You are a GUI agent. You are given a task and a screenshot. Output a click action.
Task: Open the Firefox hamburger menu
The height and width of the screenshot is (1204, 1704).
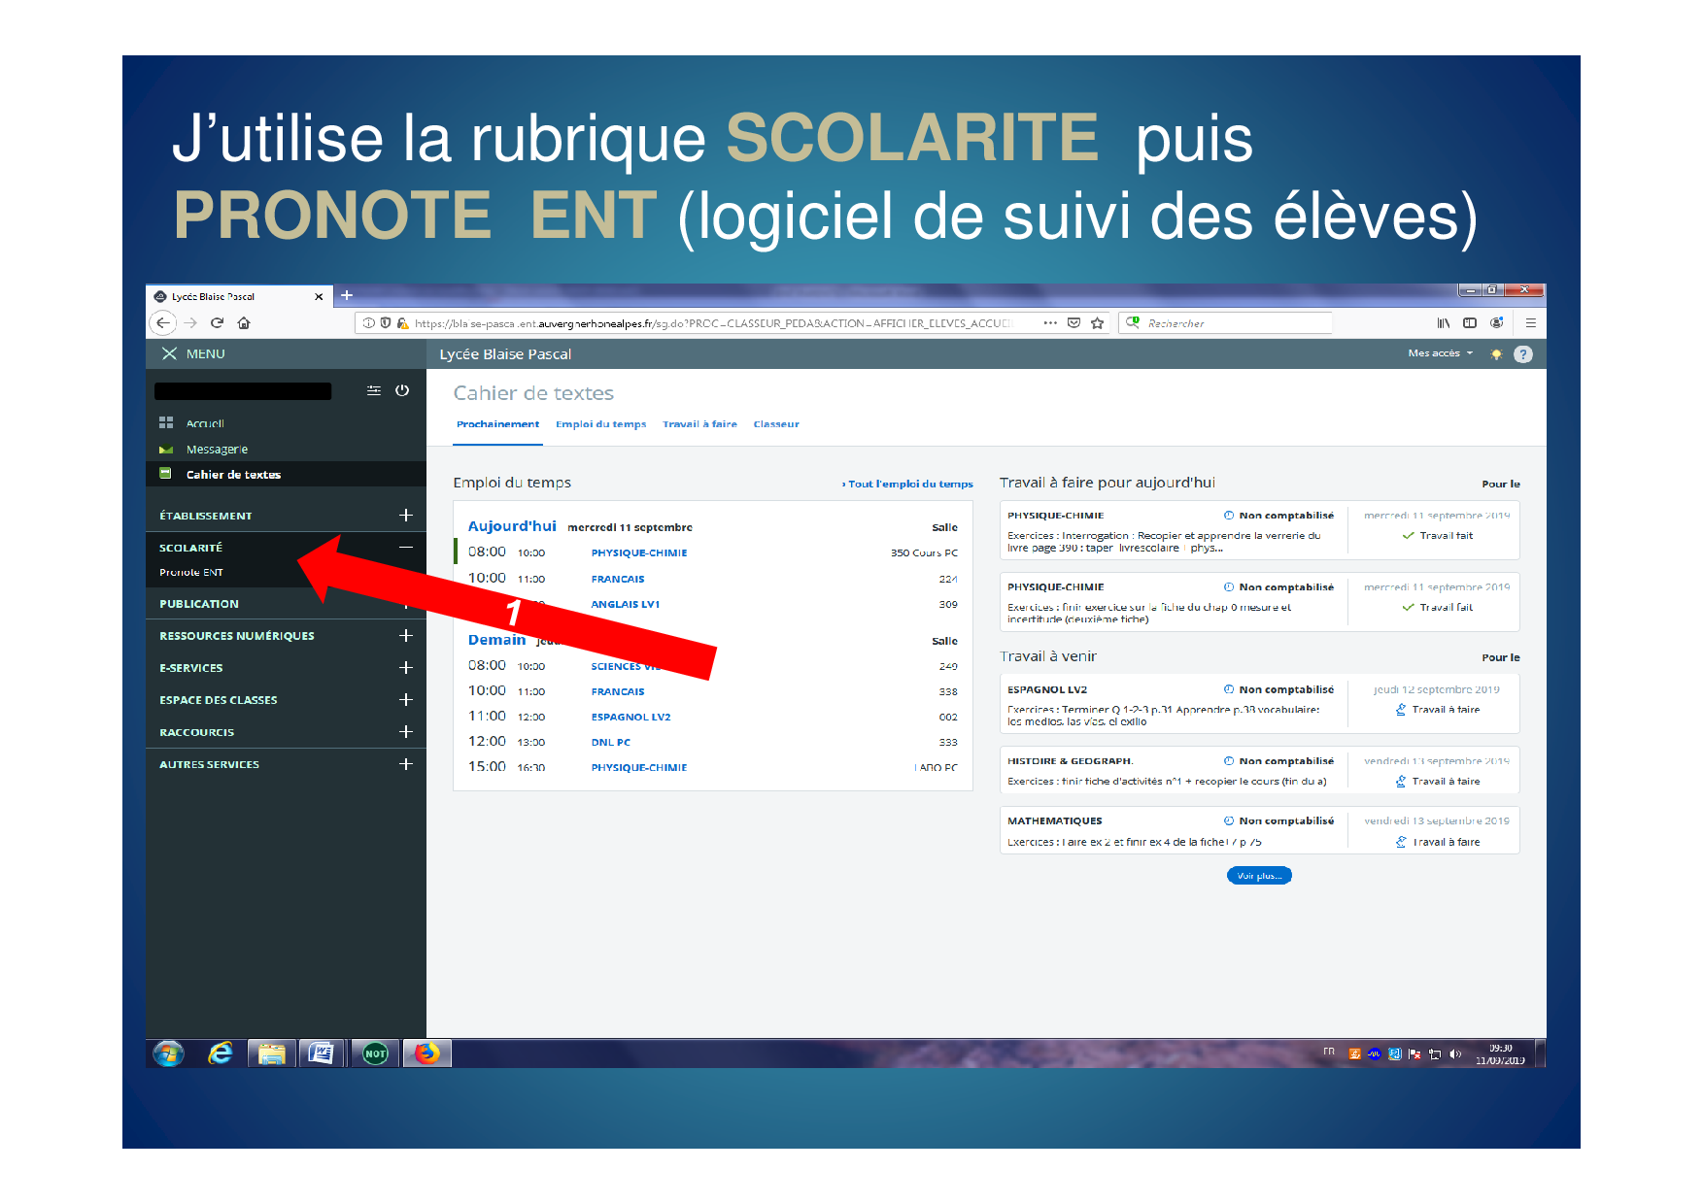click(1531, 323)
